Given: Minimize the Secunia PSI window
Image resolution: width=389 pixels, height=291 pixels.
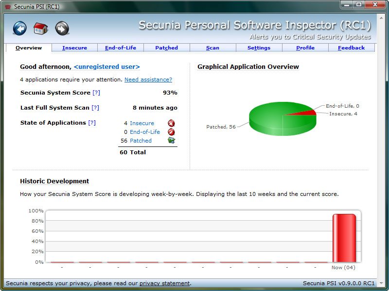Looking at the screenshot, I should [347, 5].
